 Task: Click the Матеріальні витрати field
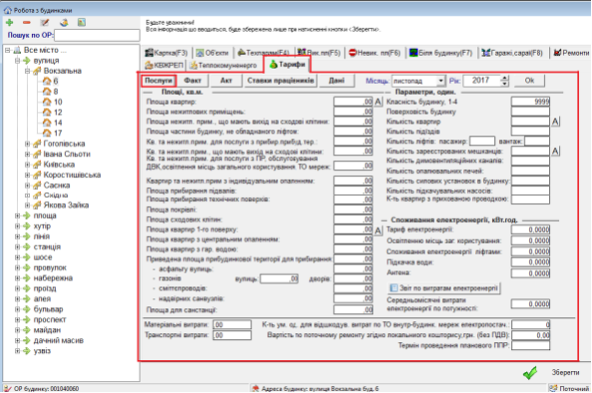[232, 324]
